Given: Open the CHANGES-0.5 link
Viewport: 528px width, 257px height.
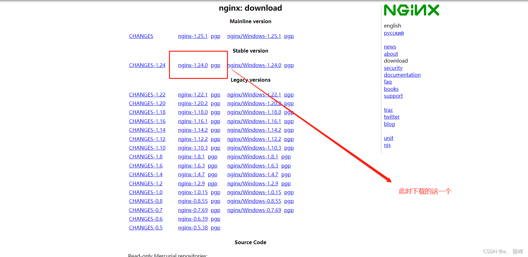Looking at the screenshot, I should tap(146, 228).
